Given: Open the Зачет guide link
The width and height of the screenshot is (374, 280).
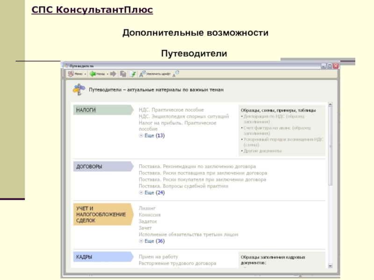Looking at the screenshot, I should point(145,228).
